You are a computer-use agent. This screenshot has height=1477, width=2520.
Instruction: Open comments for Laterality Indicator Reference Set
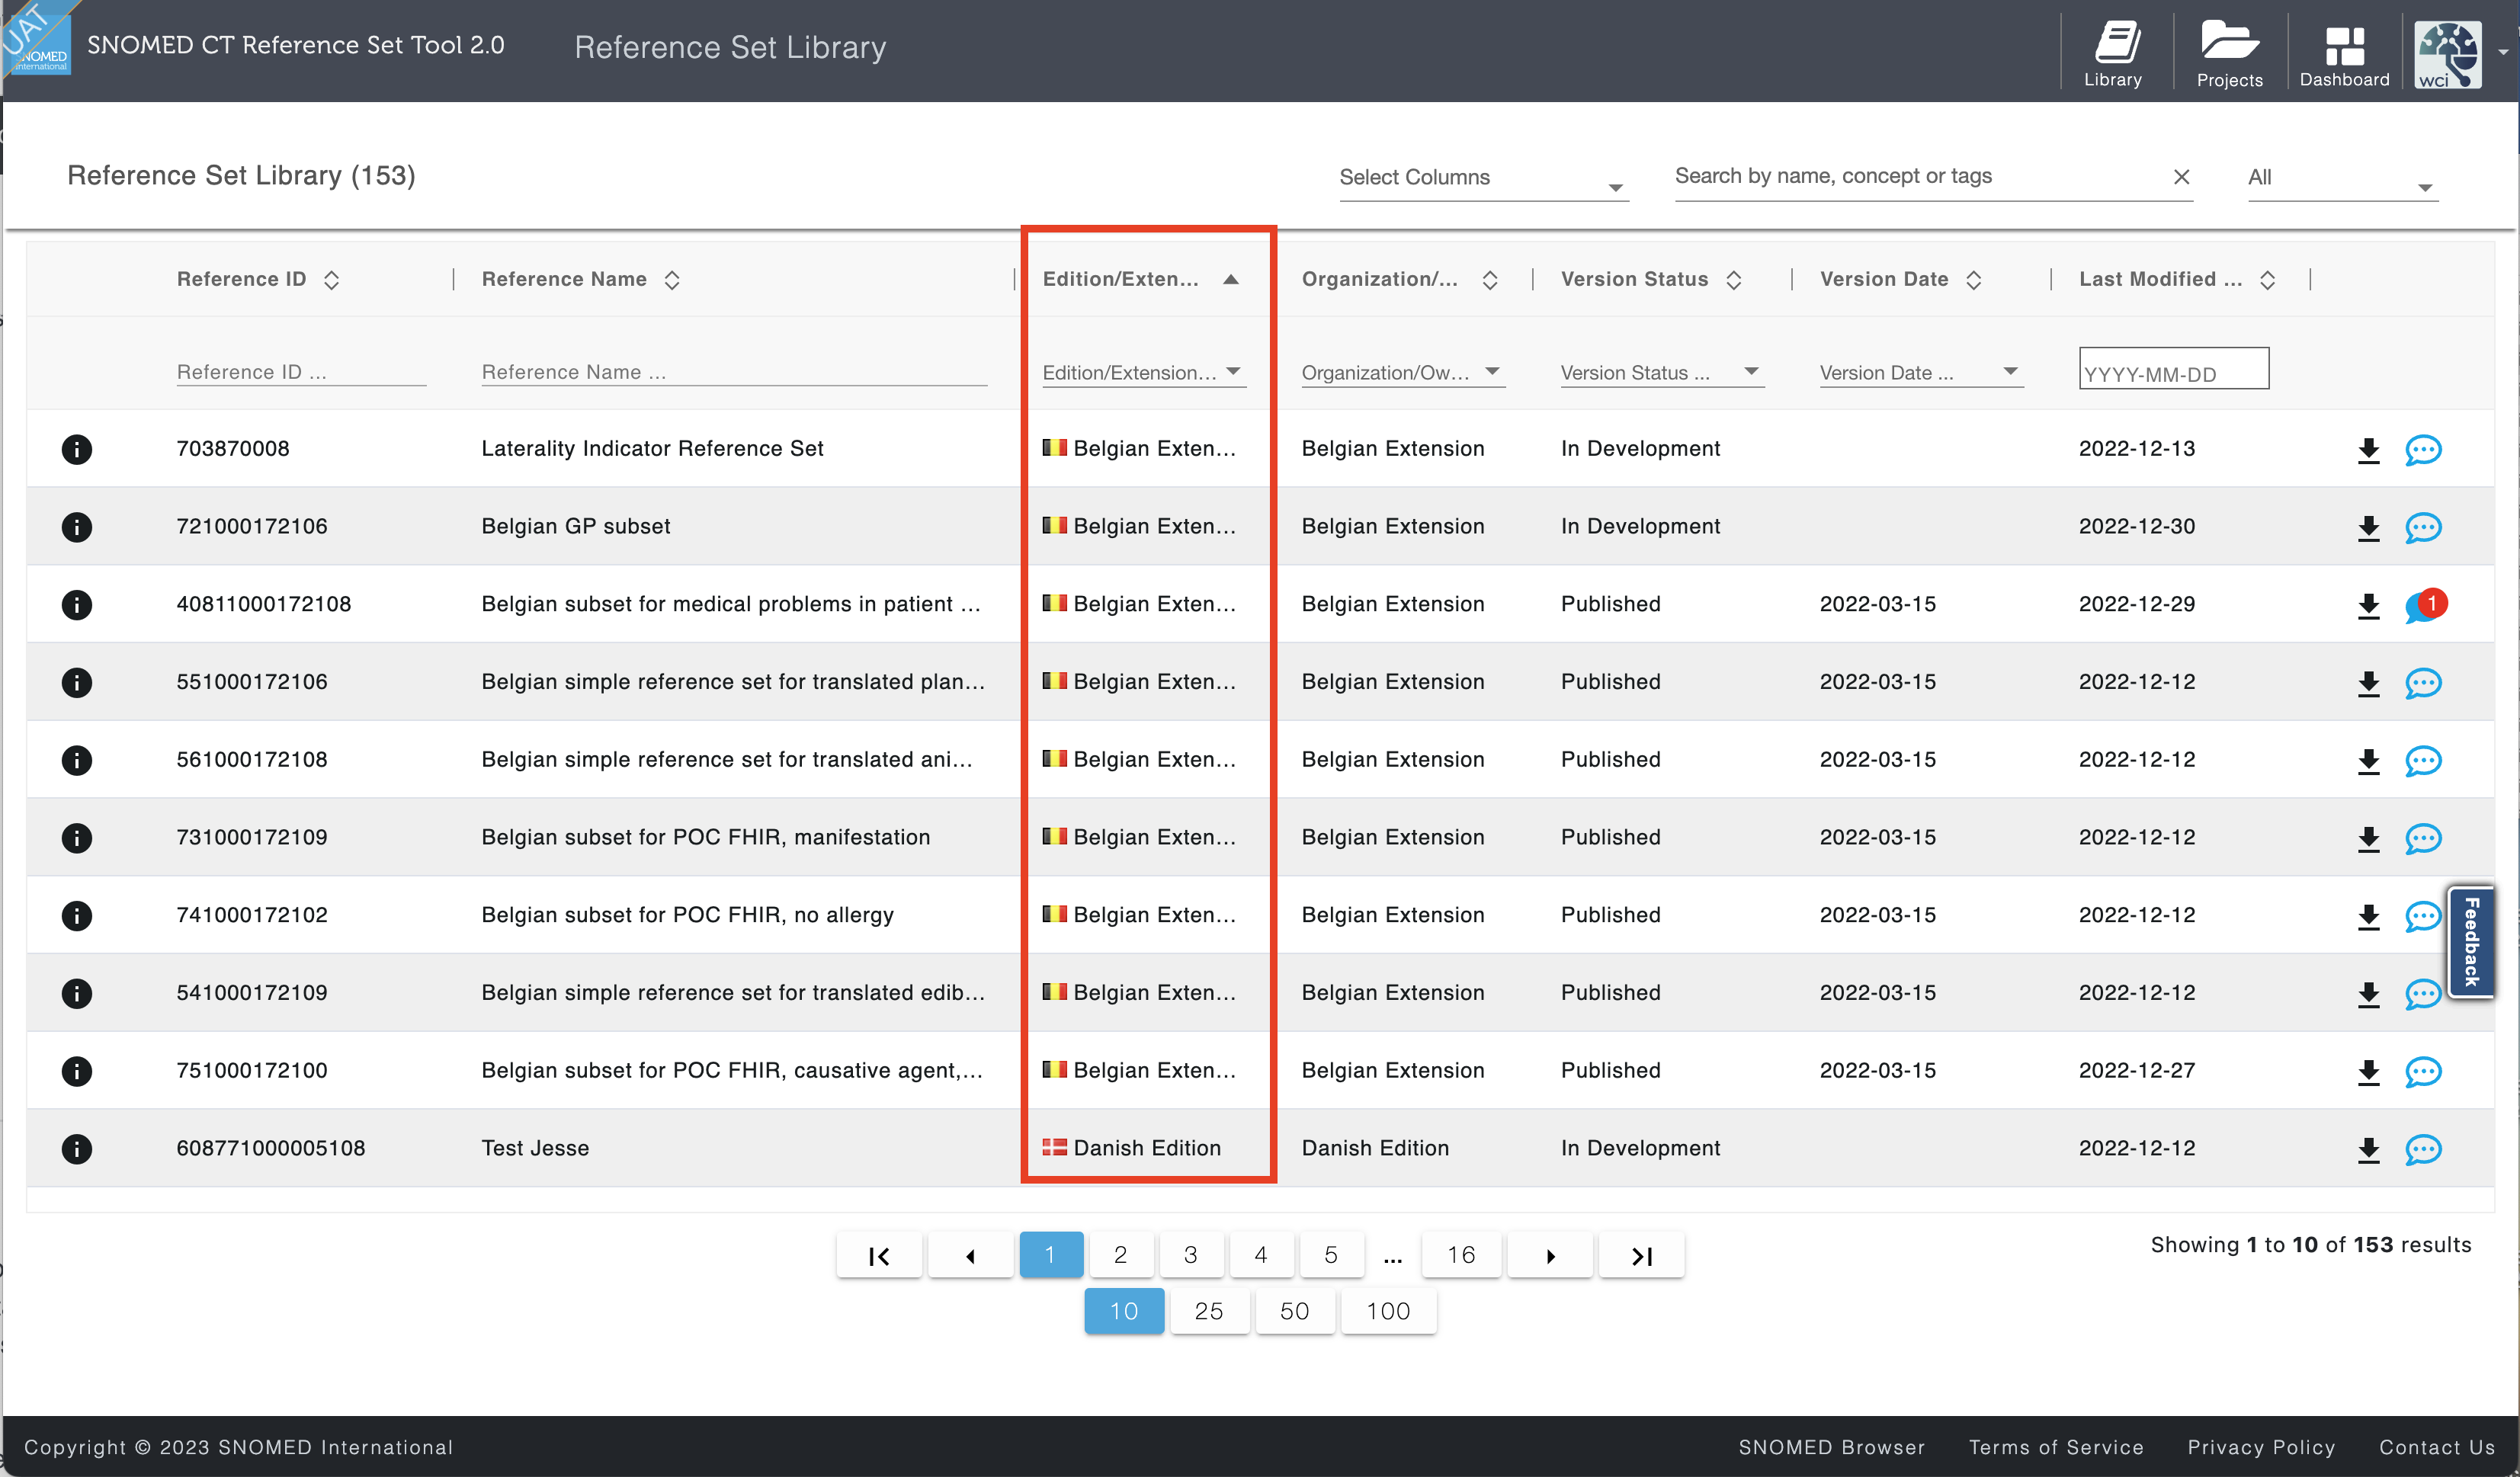pyautogui.click(x=2423, y=450)
